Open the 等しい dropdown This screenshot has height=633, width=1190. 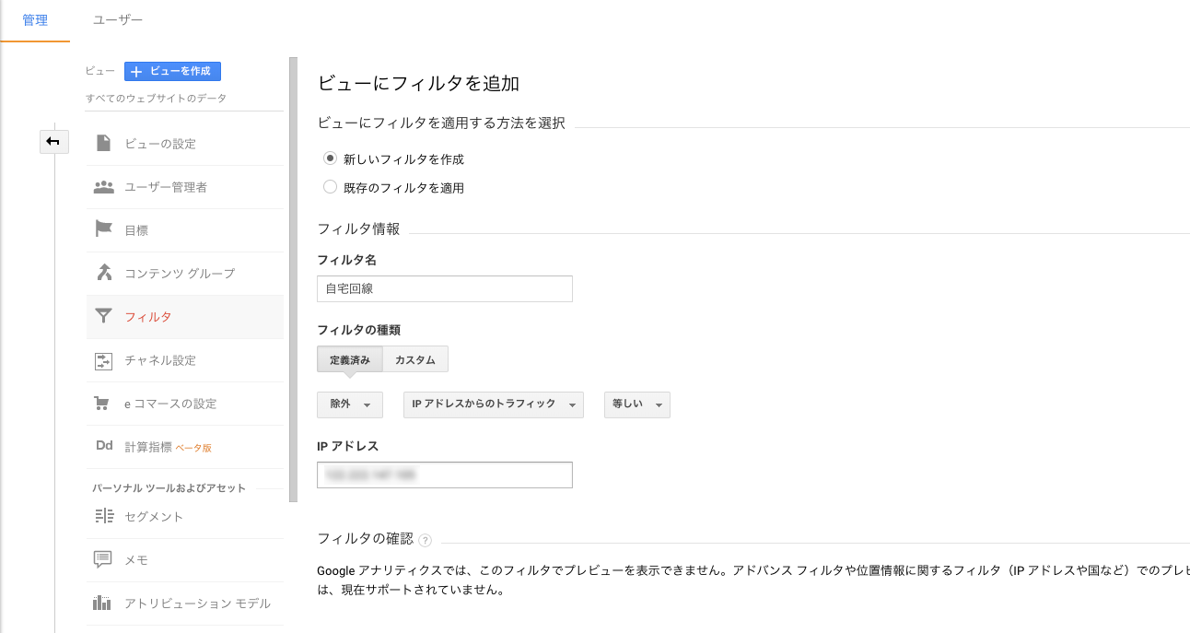(x=636, y=404)
